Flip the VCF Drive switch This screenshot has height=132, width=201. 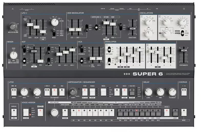[24, 61]
